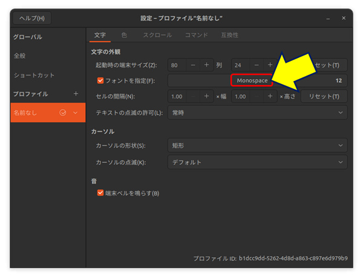Switch to the コマンド tab
Image resolution: width=363 pixels, height=279 pixels.
pos(196,35)
